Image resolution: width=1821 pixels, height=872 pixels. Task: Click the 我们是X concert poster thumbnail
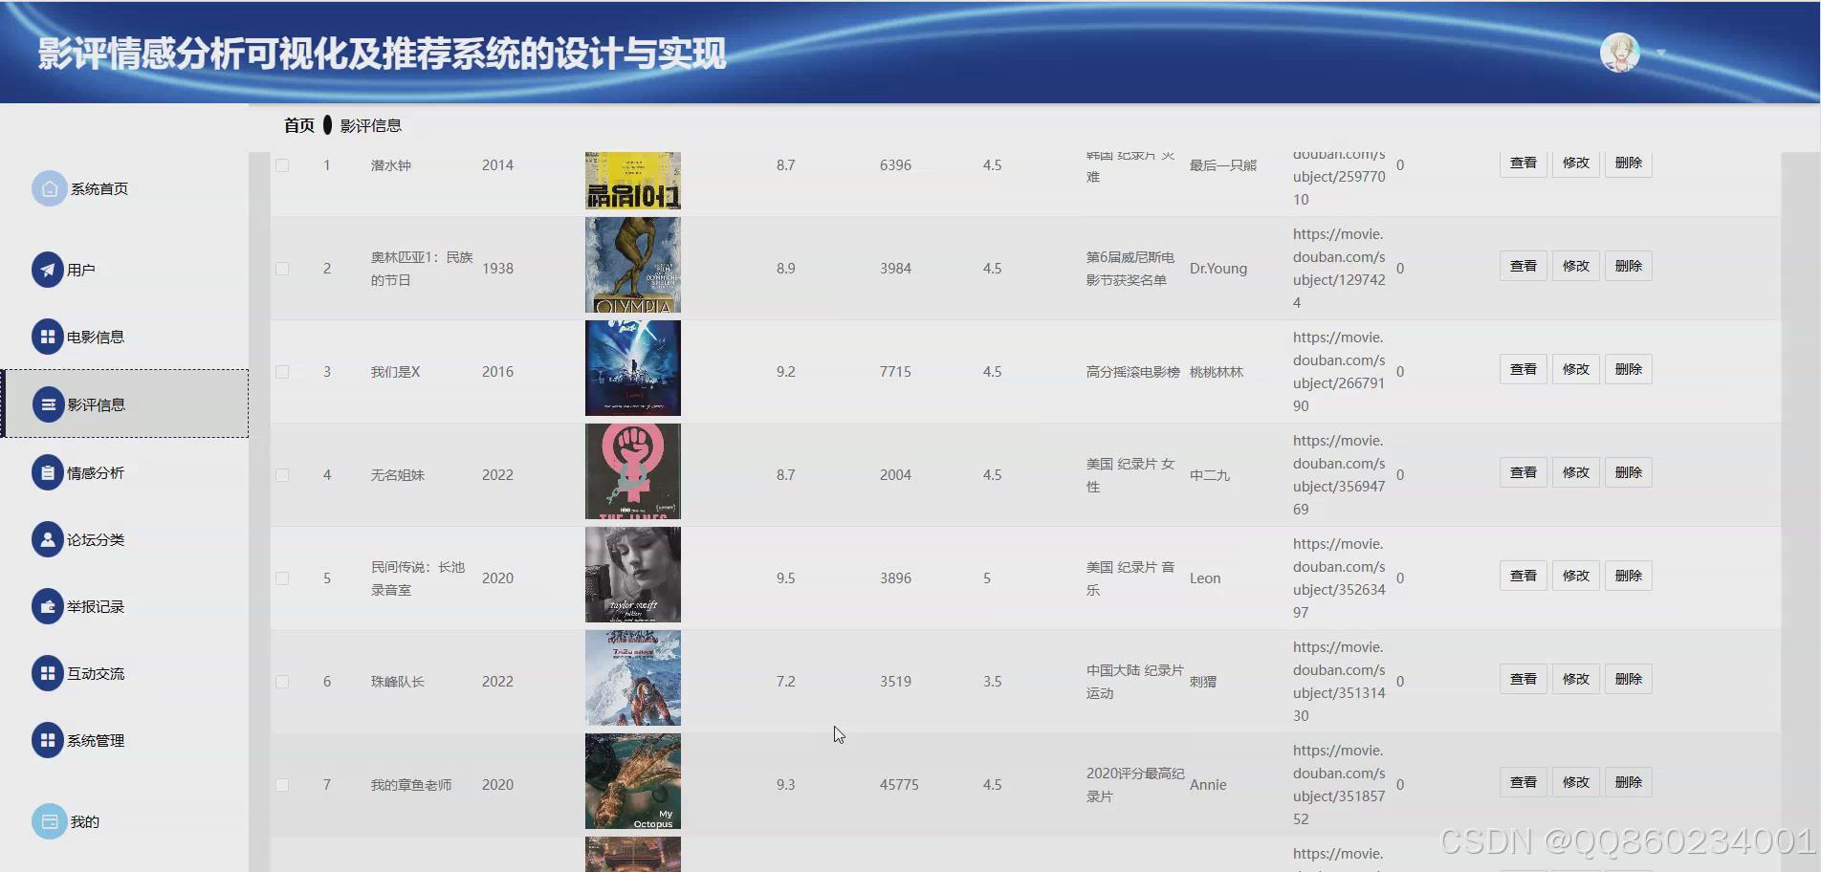point(633,368)
